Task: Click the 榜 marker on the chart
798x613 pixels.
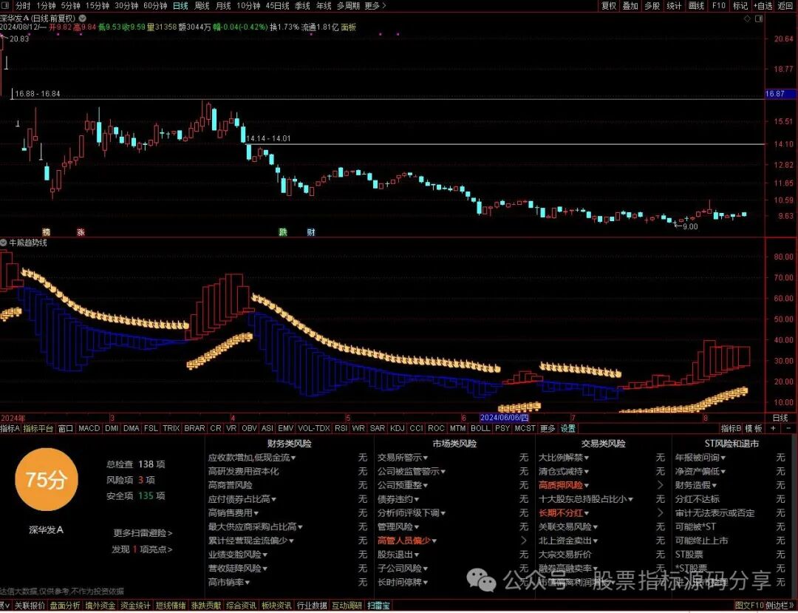Action: coord(46,232)
